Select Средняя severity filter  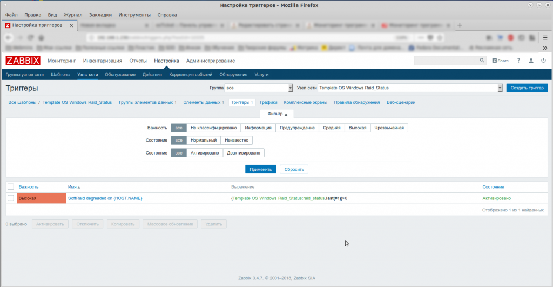point(332,128)
